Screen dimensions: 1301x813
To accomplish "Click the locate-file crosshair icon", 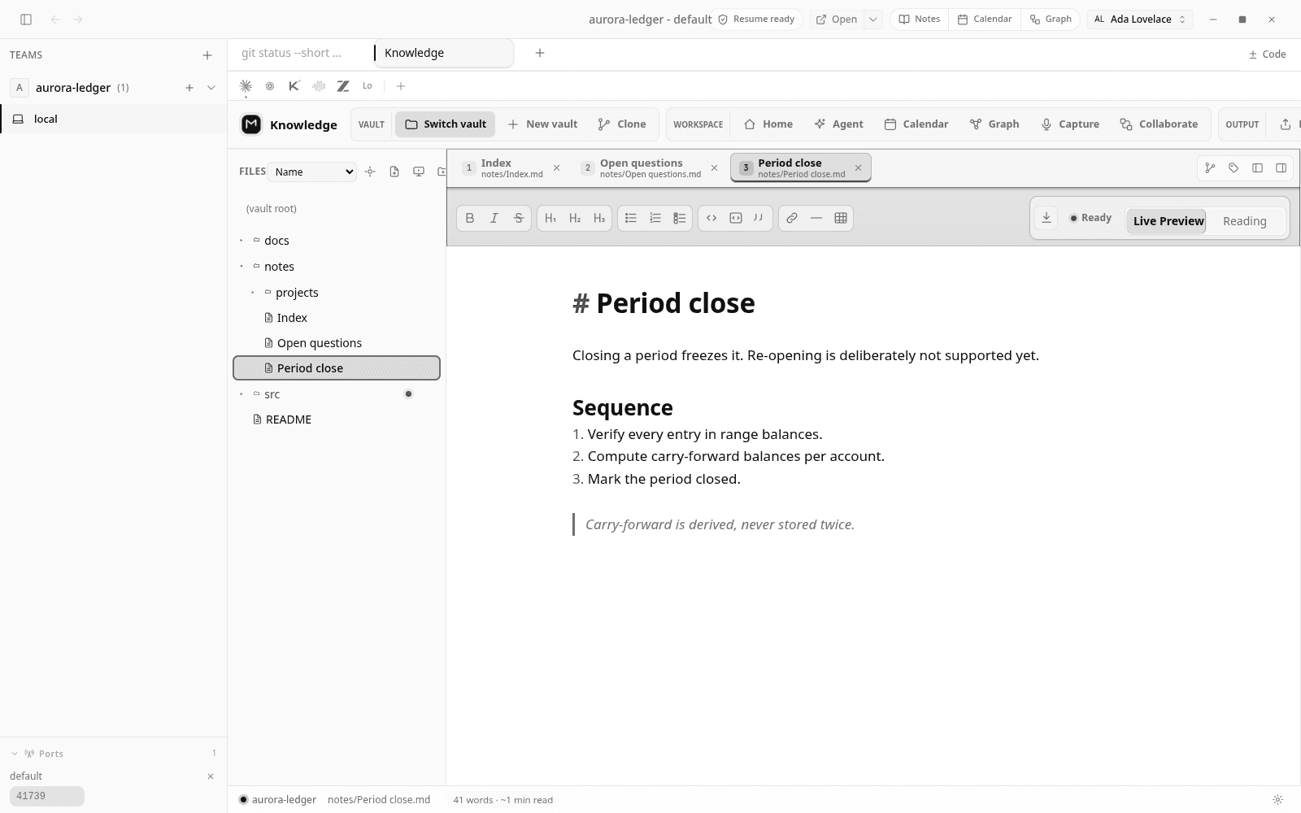I will [x=370, y=172].
